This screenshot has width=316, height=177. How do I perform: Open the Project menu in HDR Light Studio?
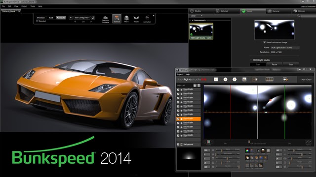click(x=180, y=74)
